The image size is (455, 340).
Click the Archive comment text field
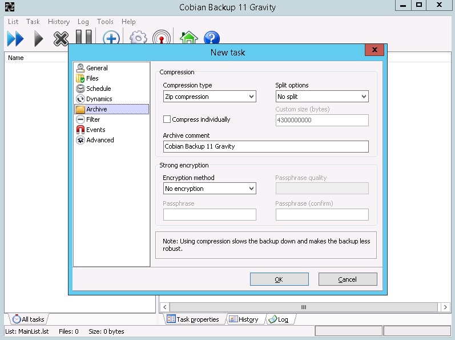(x=266, y=146)
